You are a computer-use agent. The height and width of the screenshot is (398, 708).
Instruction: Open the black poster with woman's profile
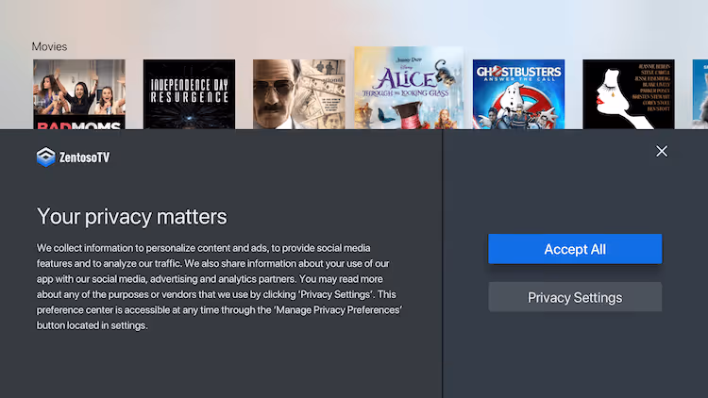point(629,94)
